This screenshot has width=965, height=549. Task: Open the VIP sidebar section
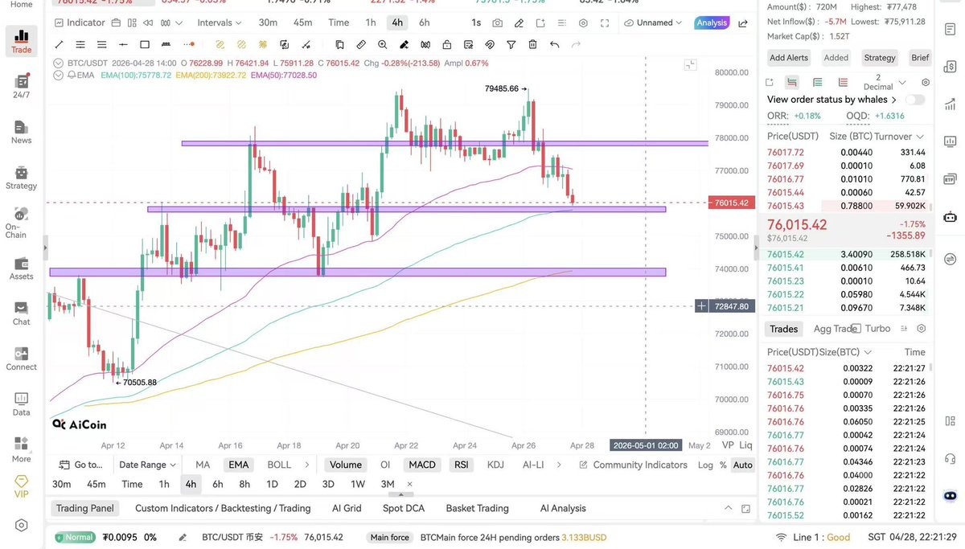point(22,486)
